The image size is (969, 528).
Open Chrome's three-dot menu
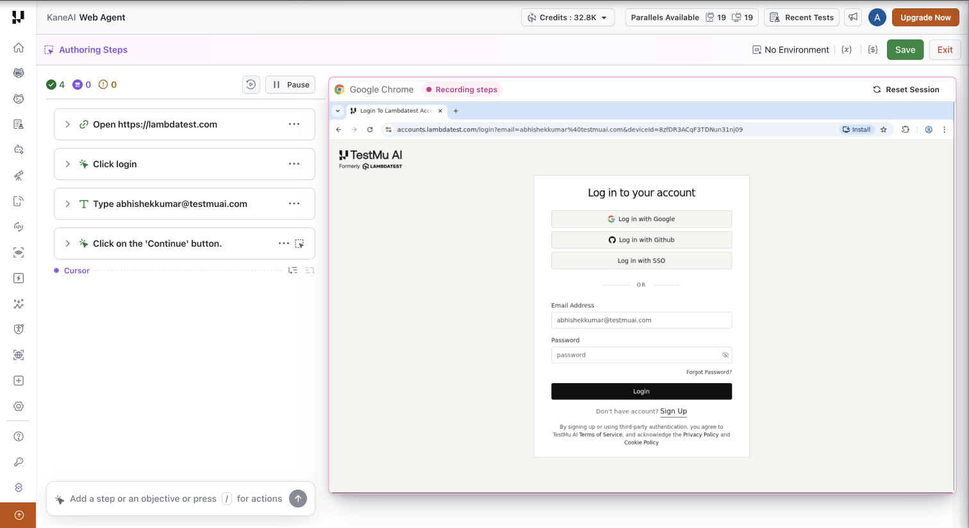[944, 129]
